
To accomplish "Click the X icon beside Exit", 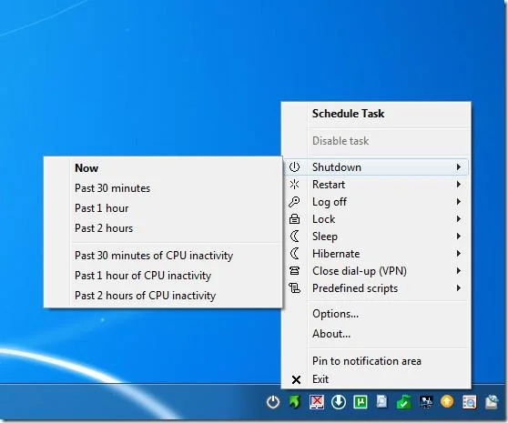I will tap(296, 379).
